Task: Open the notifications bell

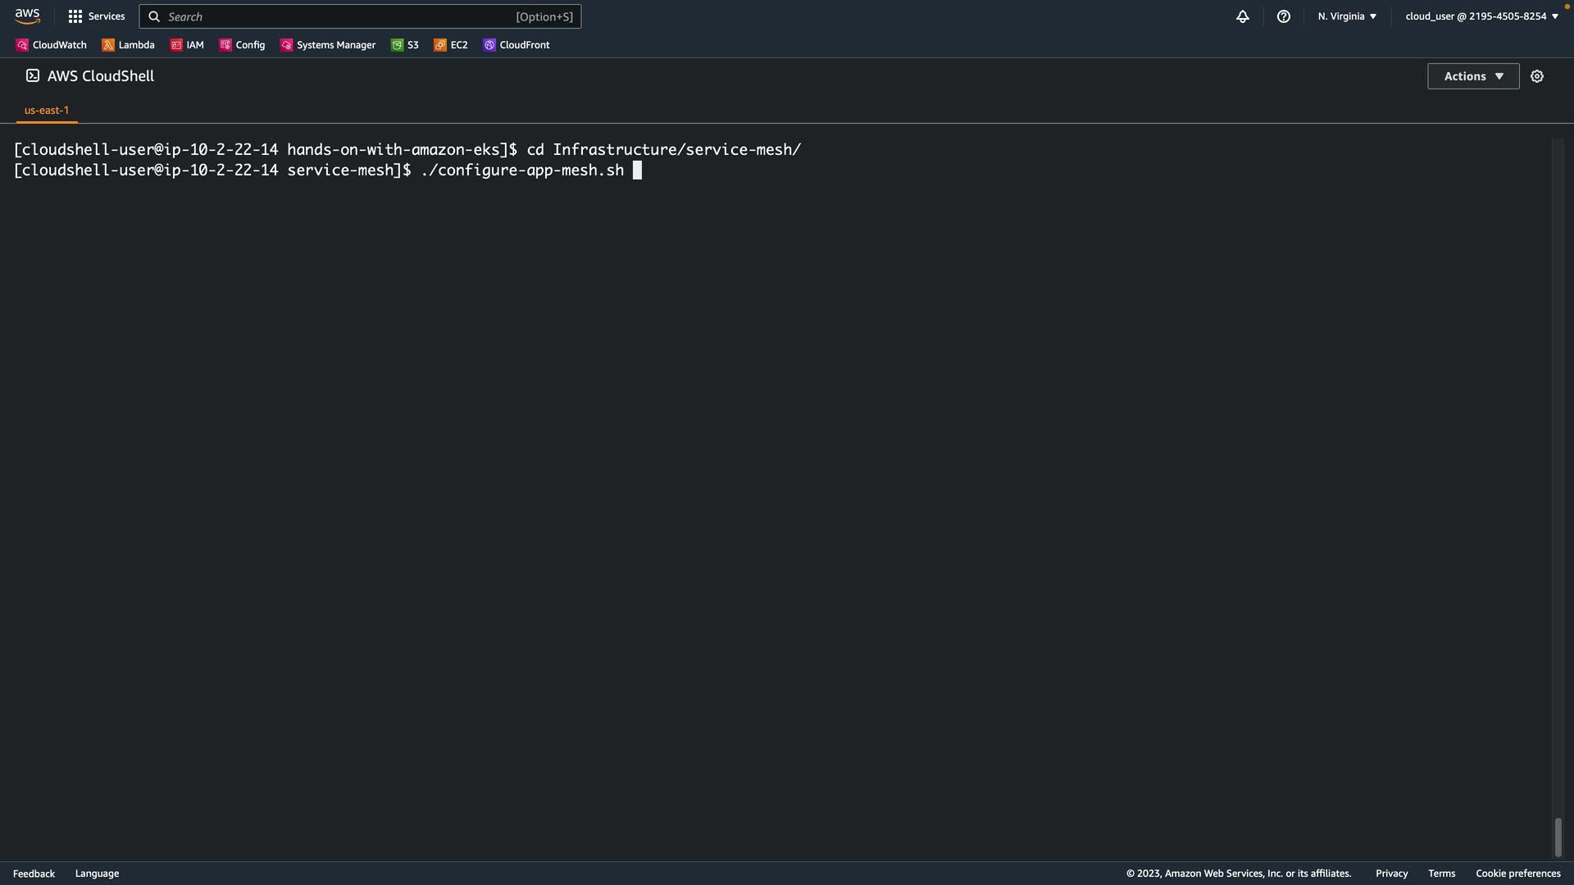Action: [1242, 16]
